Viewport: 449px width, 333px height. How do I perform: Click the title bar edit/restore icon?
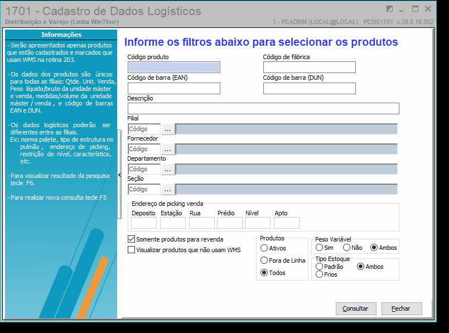pyautogui.click(x=389, y=9)
